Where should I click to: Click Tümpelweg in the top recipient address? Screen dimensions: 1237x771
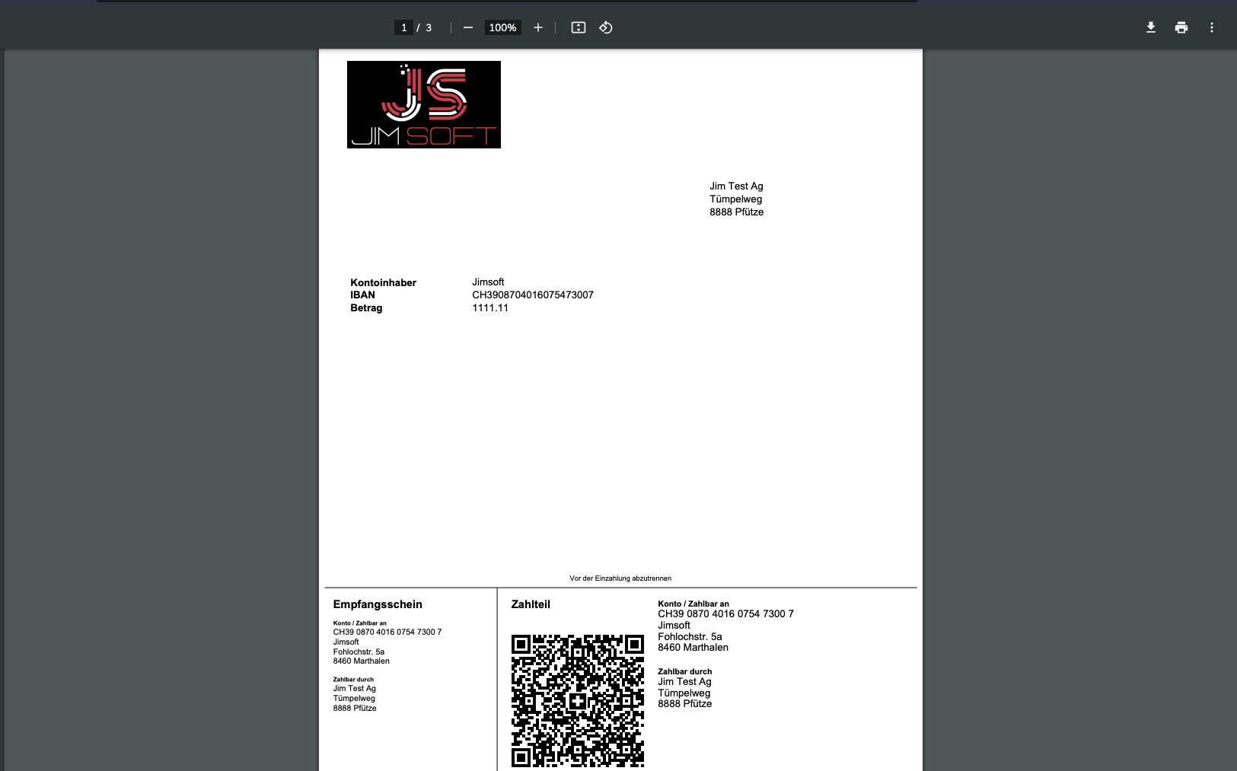click(x=735, y=199)
